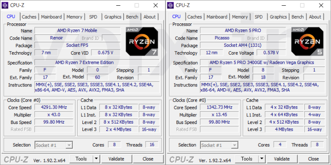Open Socket #1 selection dropdown in right window

pyautogui.click(x=219, y=145)
